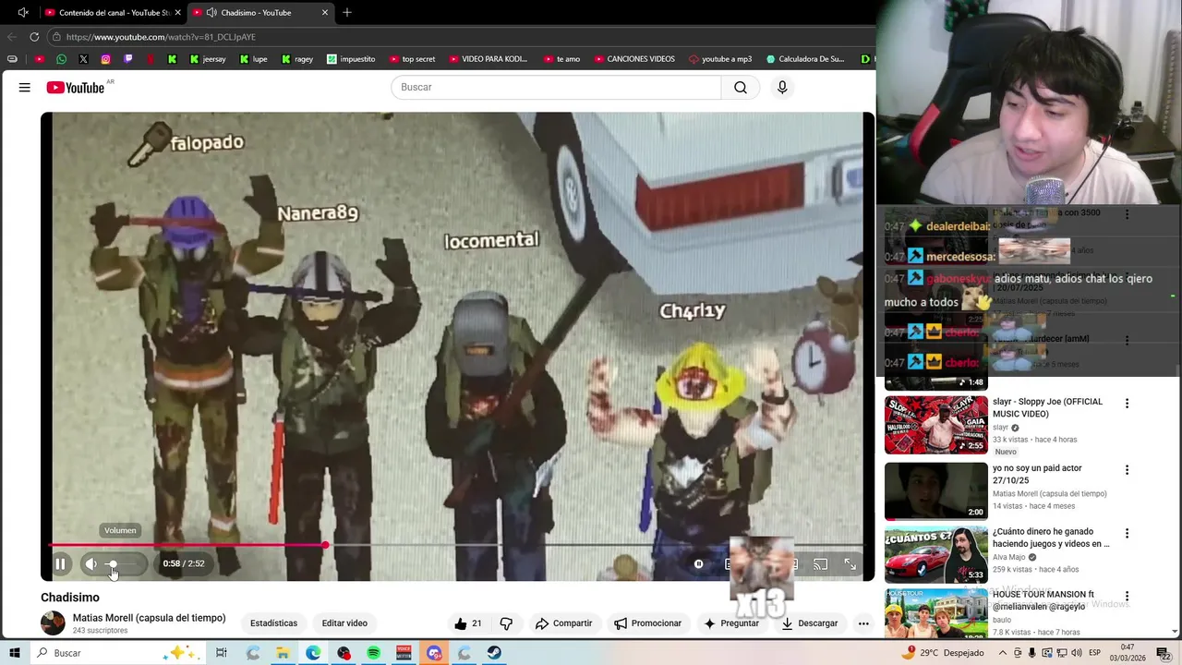This screenshot has height=665, width=1182.
Task: Toggle browser mute audio icon at top-left
Action: [23, 12]
